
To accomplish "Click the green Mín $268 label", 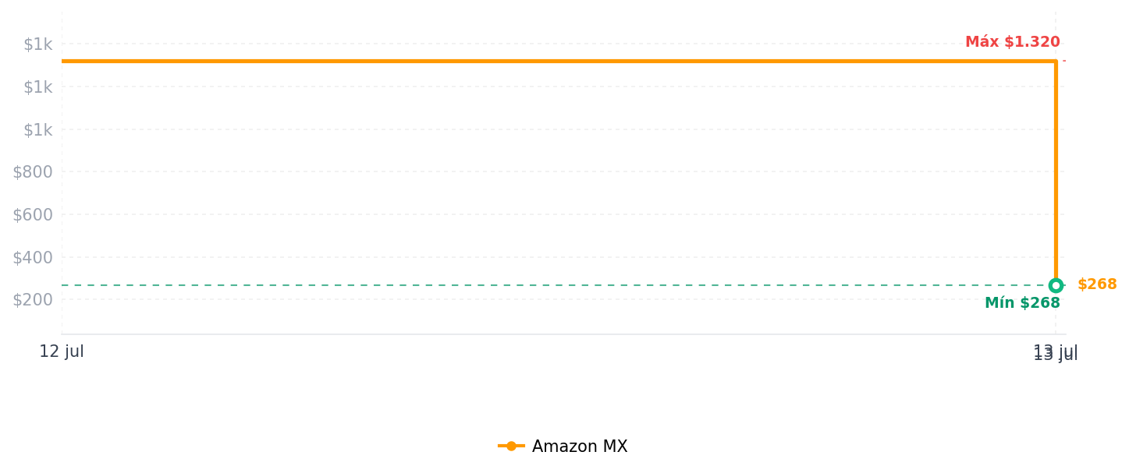I will (x=1022, y=303).
